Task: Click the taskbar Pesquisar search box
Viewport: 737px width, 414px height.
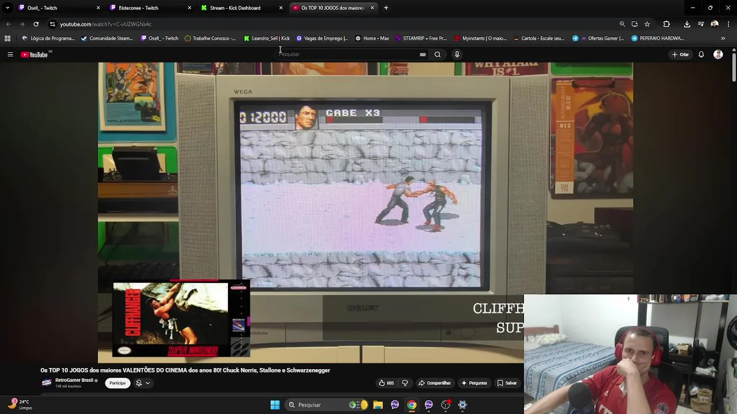Action: pyautogui.click(x=327, y=405)
